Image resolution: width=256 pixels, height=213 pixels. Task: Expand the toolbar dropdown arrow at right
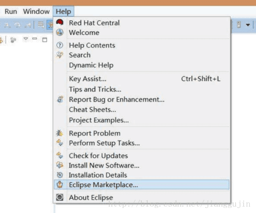click(x=248, y=25)
